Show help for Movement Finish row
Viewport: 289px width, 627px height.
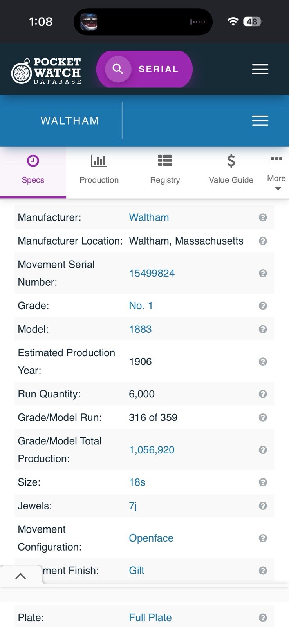[x=263, y=571]
